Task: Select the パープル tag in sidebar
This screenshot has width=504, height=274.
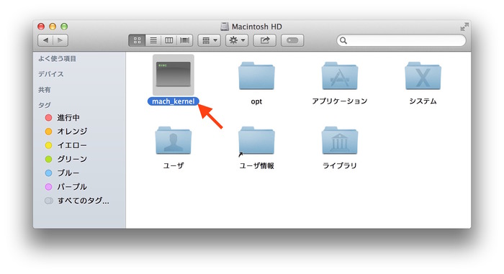Action: 66,187
